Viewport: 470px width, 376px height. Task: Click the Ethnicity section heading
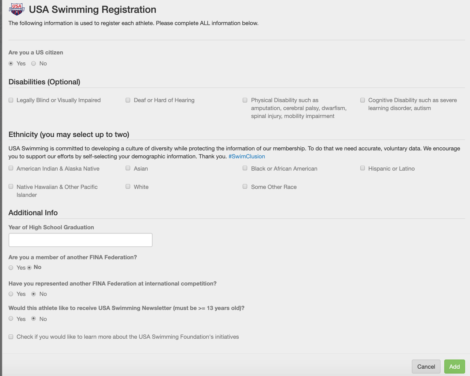click(x=69, y=135)
